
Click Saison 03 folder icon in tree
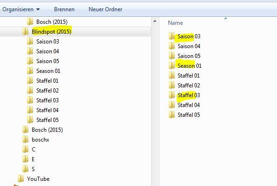tap(30, 41)
